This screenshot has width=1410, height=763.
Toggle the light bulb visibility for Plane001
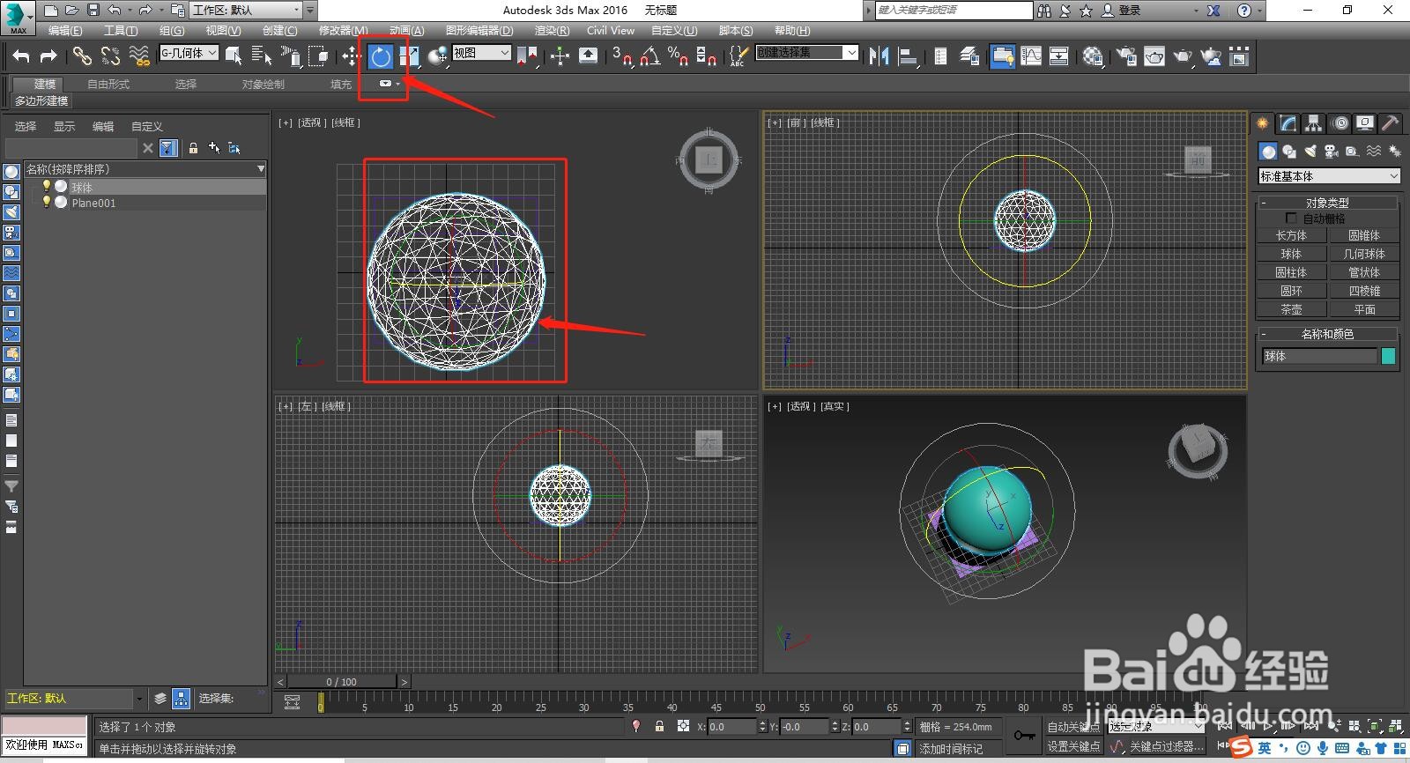tap(47, 202)
